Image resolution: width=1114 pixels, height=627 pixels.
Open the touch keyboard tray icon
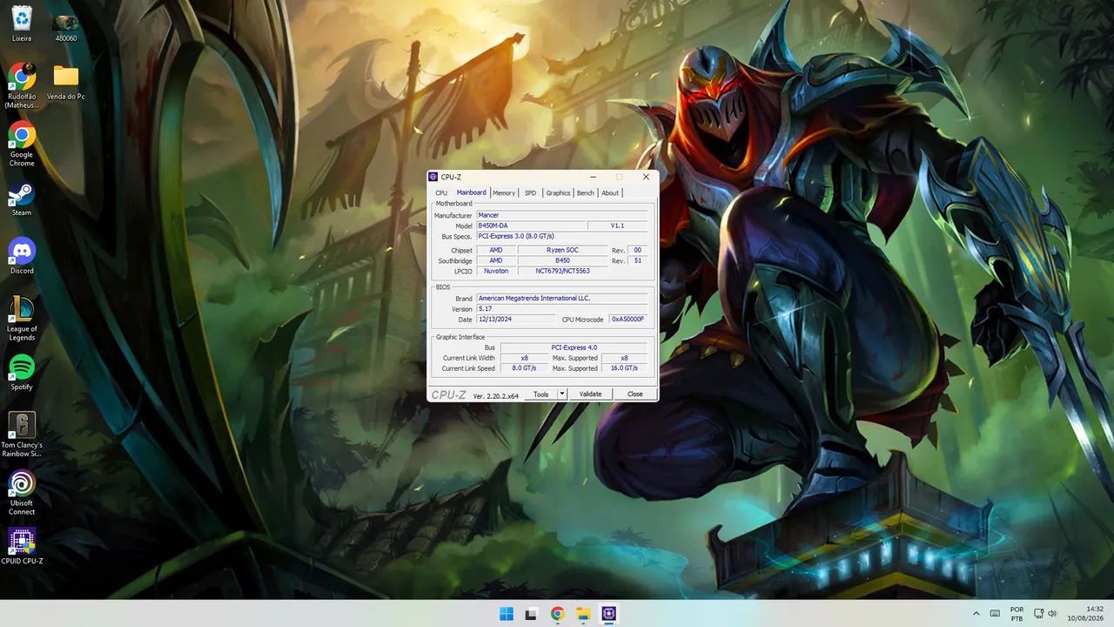[x=994, y=614]
